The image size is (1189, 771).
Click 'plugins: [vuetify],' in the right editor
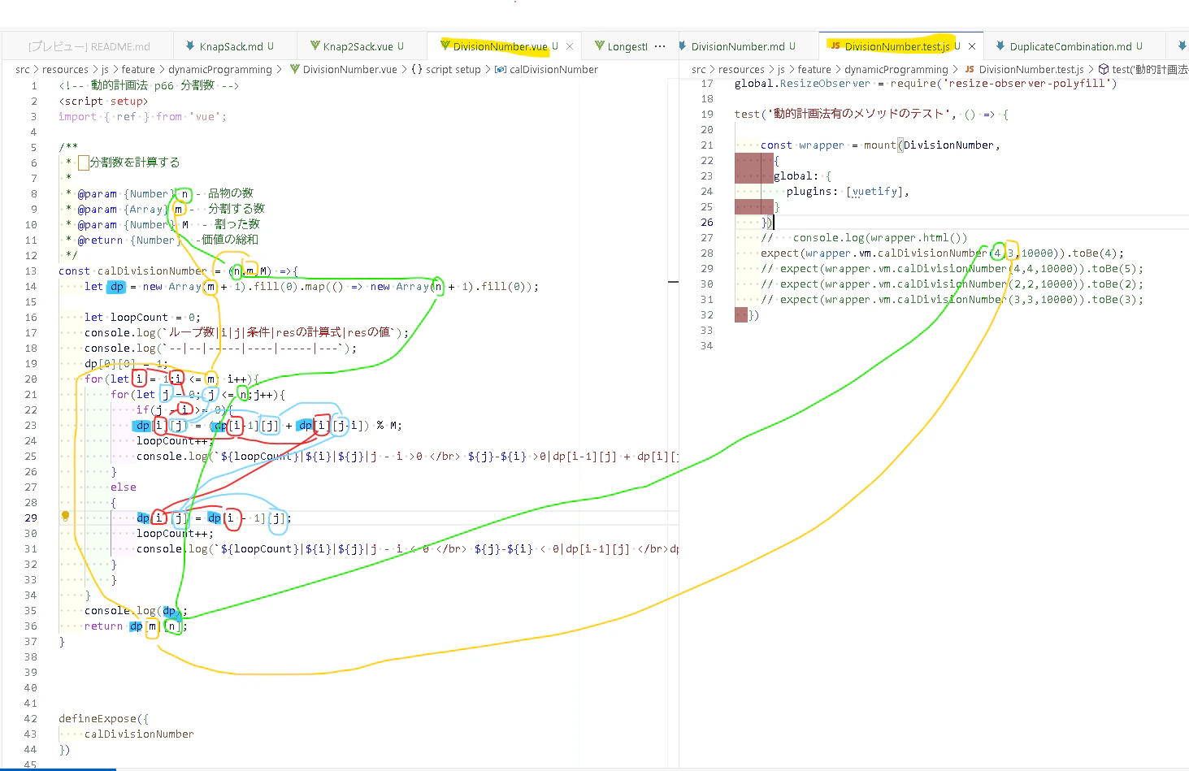tap(848, 192)
